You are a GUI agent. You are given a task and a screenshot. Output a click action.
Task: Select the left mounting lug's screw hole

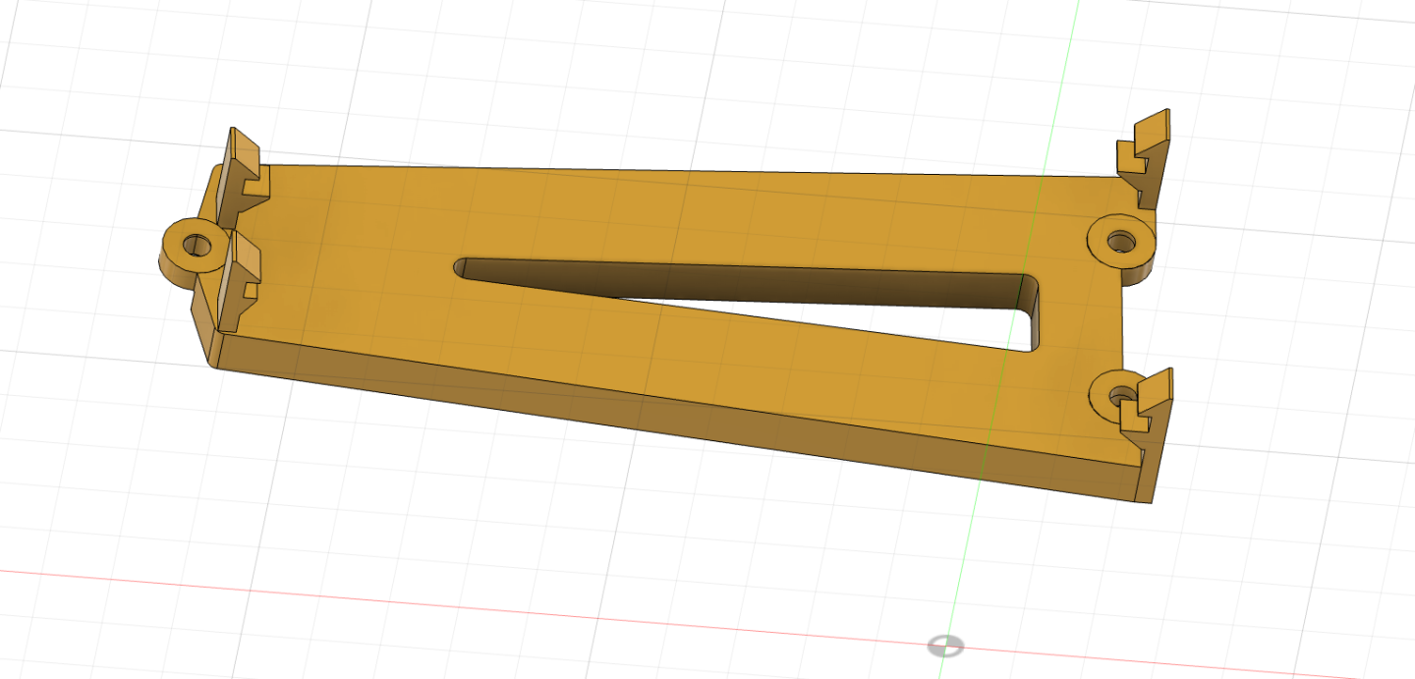coord(198,247)
